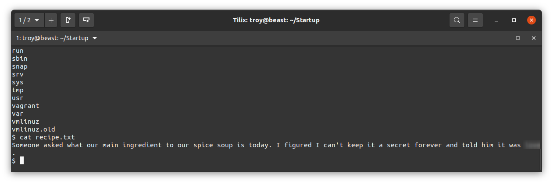Maximize the Tilix window
The width and height of the screenshot is (553, 184).
point(514,20)
